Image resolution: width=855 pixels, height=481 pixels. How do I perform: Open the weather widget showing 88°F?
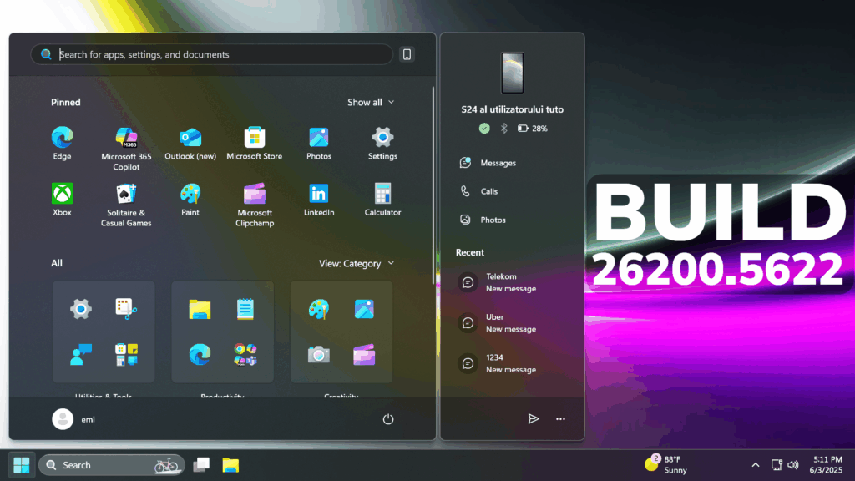point(666,464)
